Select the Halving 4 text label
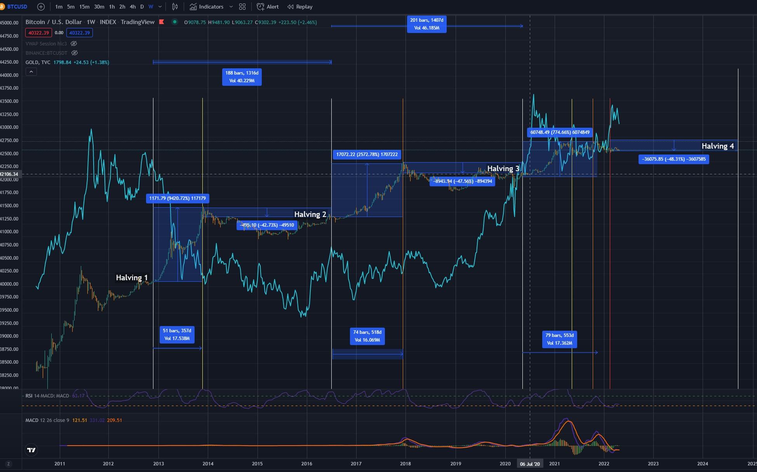 tap(717, 146)
